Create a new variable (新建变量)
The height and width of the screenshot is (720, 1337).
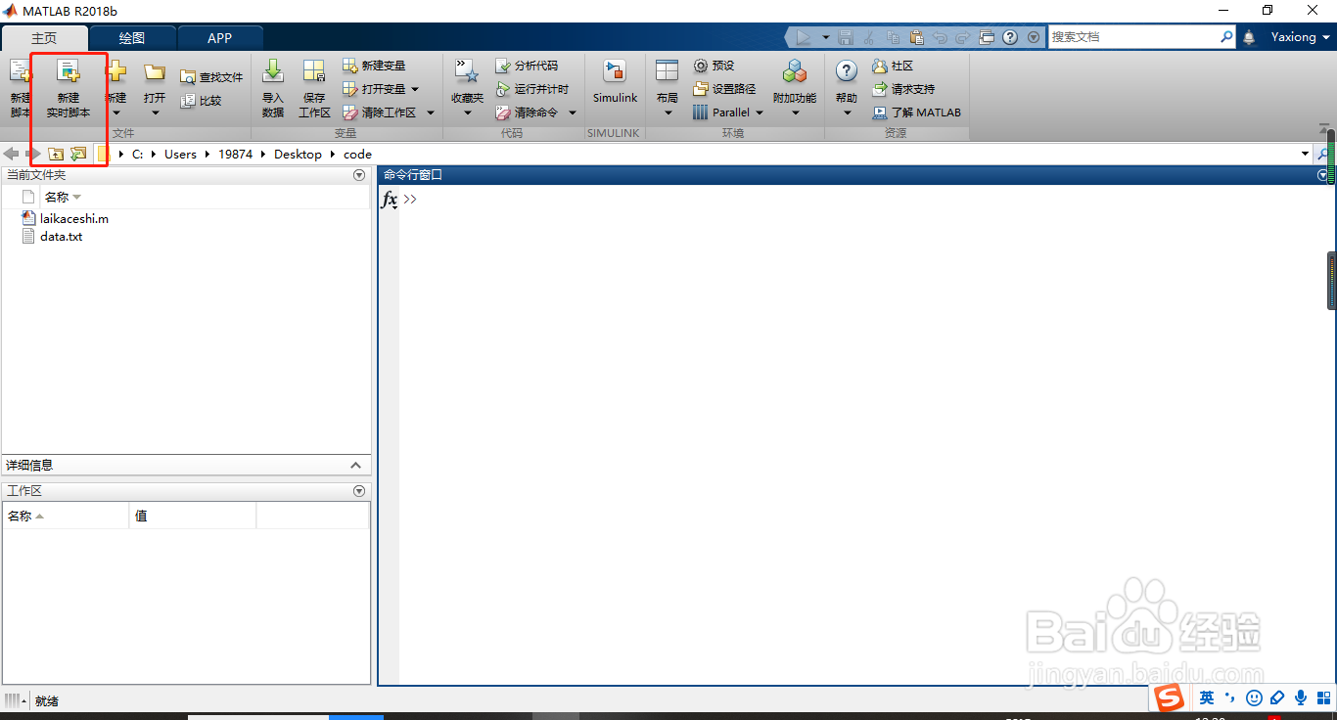click(x=374, y=66)
